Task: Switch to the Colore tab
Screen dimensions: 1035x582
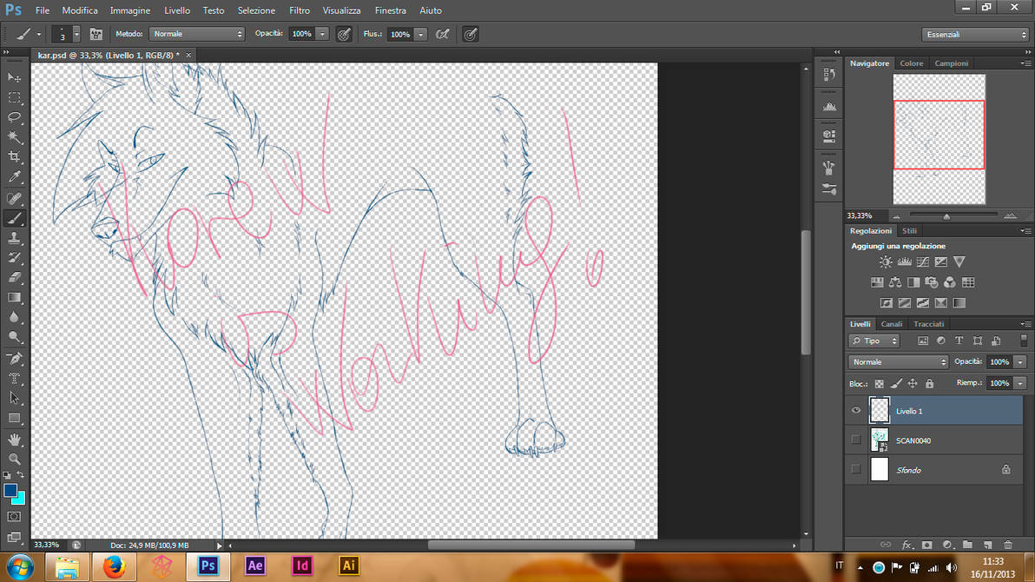Action: coord(912,63)
